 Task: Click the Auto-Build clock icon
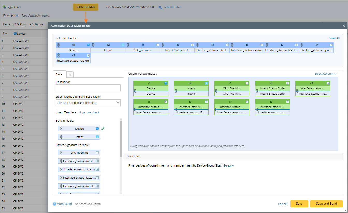tap(54, 204)
